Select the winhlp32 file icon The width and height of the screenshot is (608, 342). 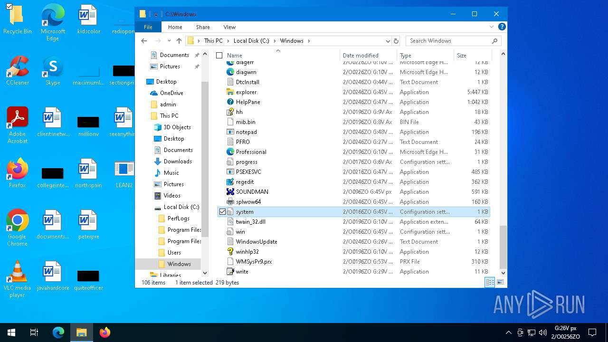pos(230,252)
